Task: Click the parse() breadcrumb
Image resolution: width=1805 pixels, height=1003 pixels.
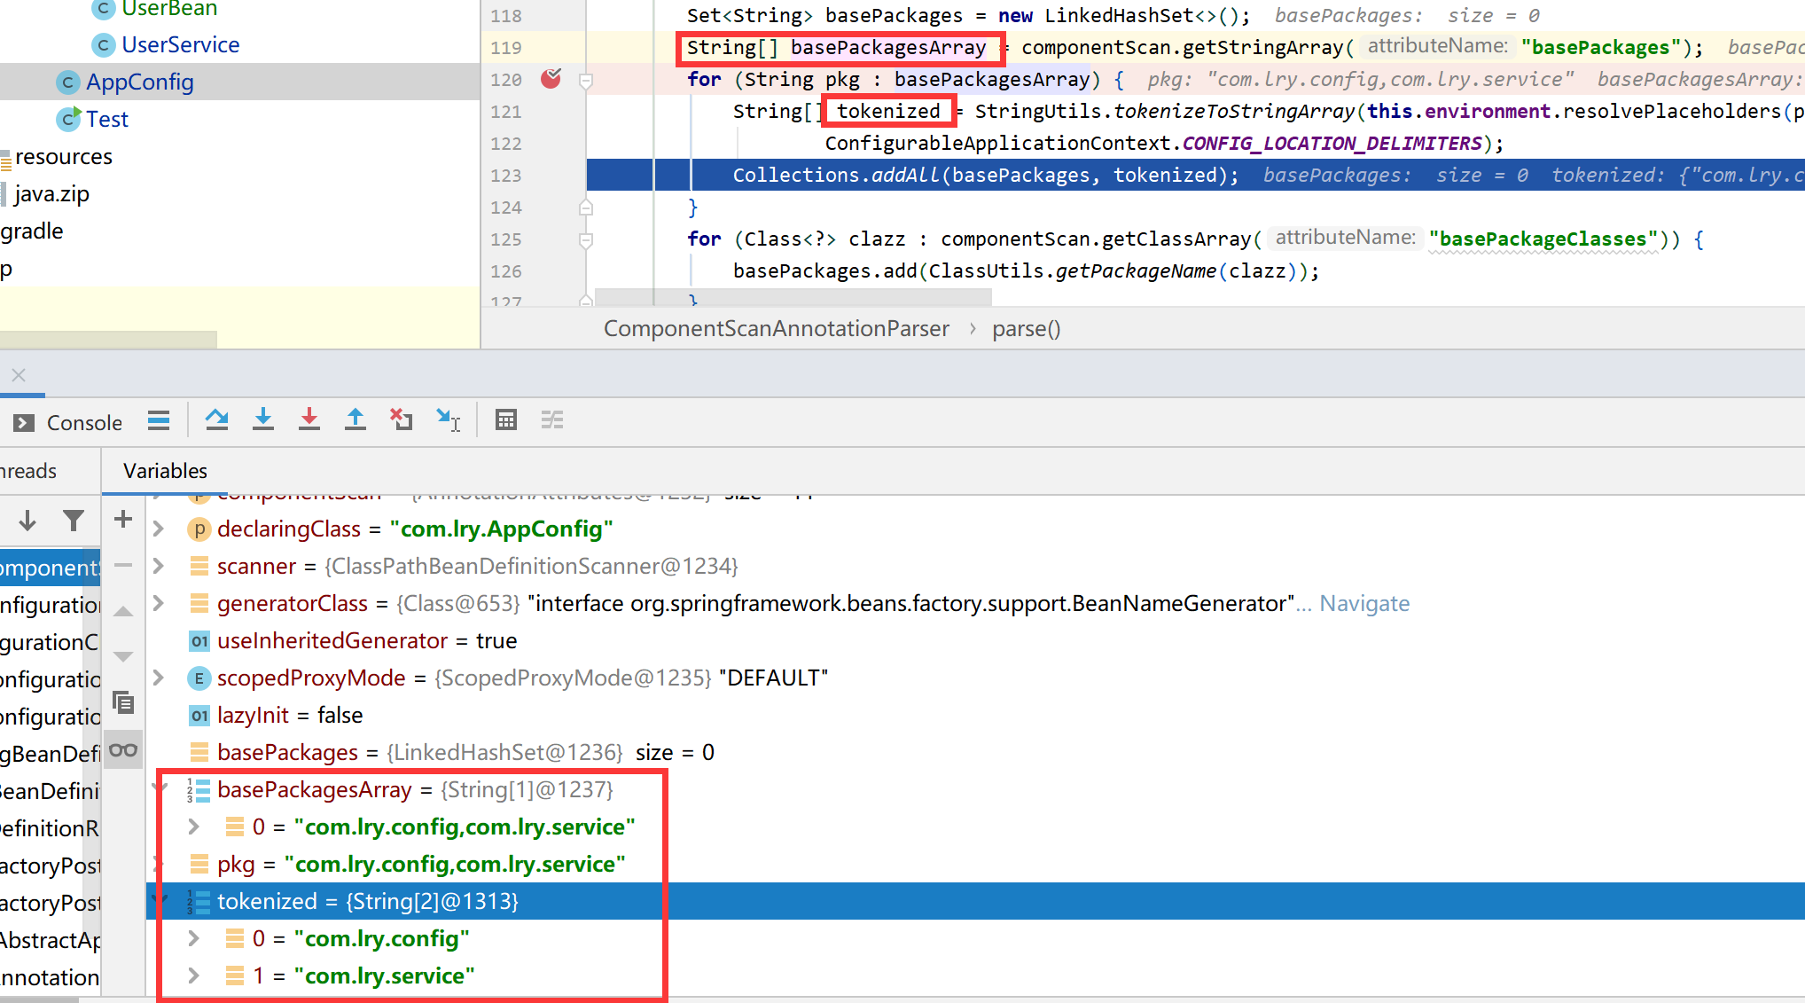Action: pyautogui.click(x=1027, y=329)
